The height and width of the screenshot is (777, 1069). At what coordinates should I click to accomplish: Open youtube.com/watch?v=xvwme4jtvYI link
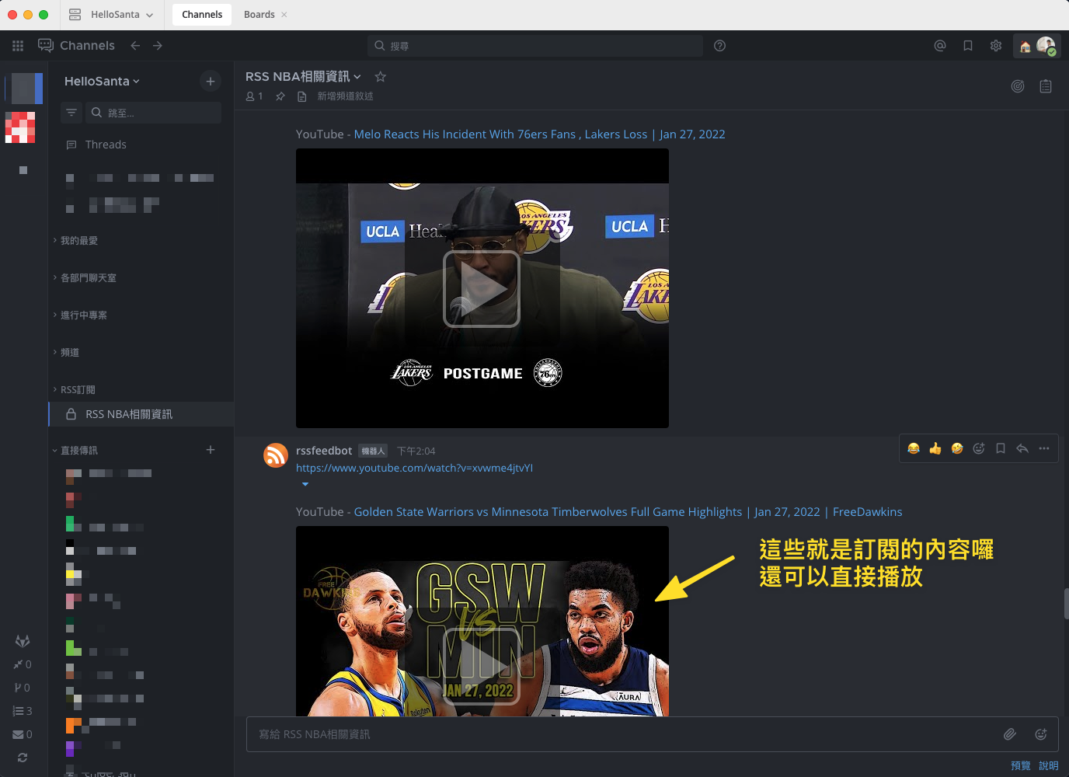point(414,468)
